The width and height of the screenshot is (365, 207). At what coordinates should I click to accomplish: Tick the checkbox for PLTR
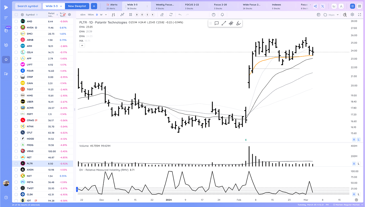click(x=16, y=163)
